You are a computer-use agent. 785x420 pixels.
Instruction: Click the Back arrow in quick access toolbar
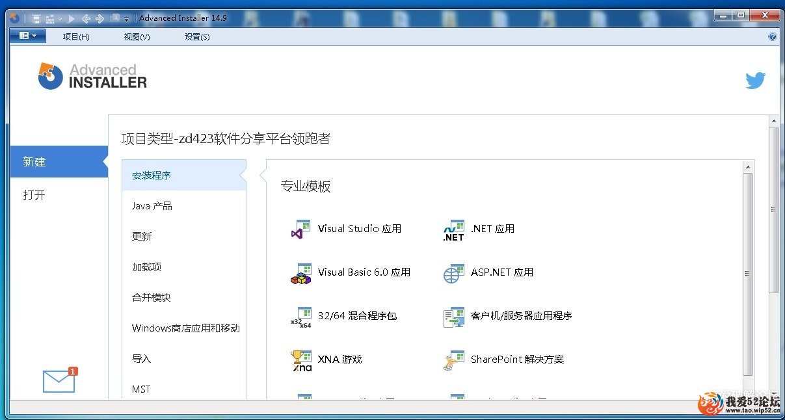86,18
